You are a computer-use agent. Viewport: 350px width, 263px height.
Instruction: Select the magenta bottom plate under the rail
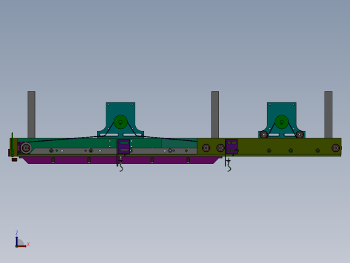coord(120,160)
